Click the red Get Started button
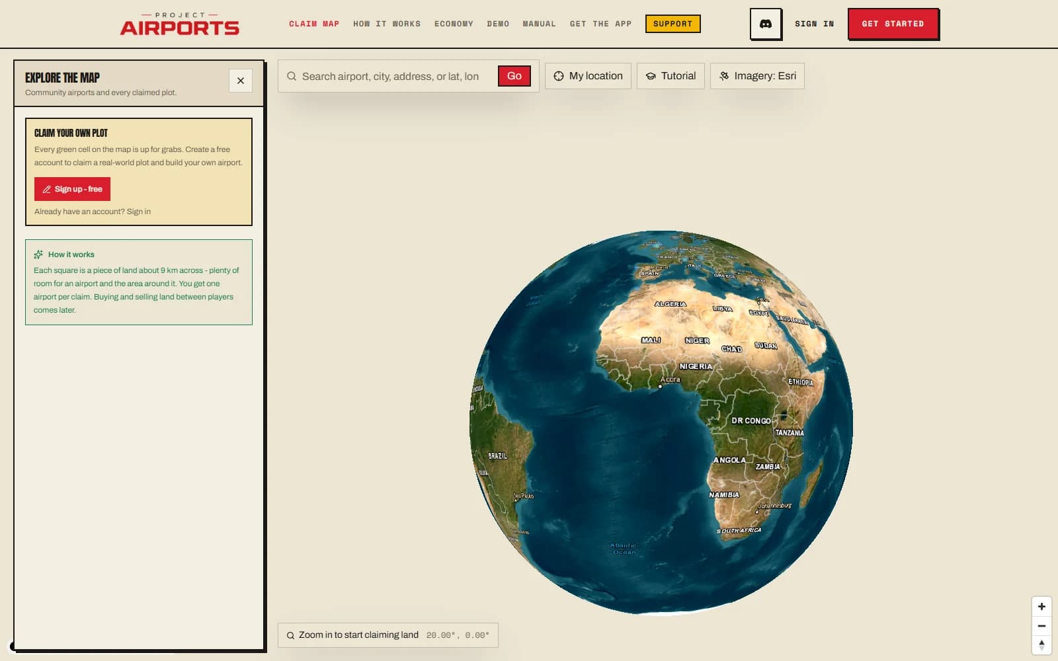The image size is (1058, 661). click(x=893, y=24)
